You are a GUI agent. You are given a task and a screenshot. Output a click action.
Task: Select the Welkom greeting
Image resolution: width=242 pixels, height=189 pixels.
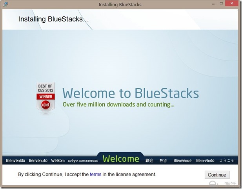58,160
